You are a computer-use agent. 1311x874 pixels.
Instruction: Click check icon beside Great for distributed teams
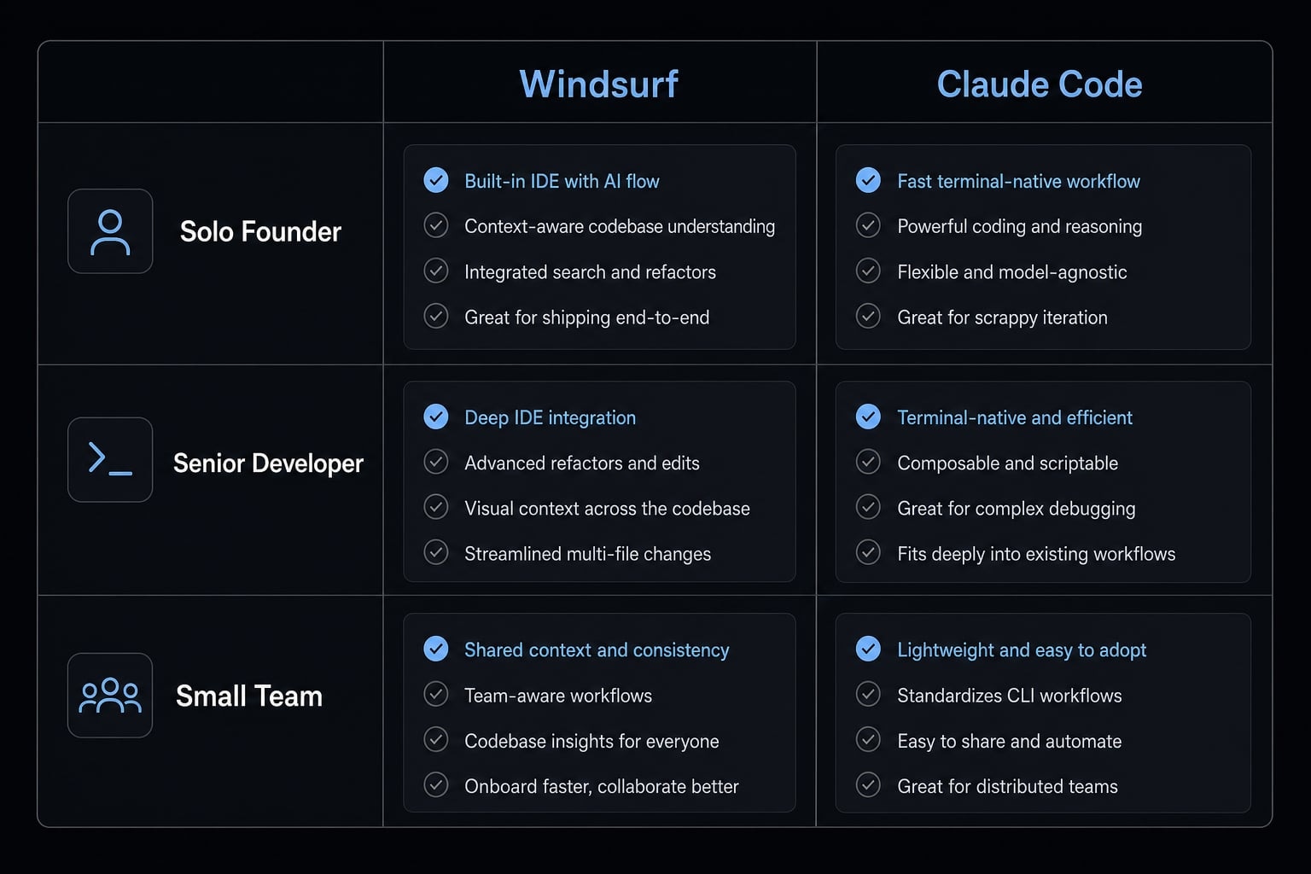(x=868, y=784)
